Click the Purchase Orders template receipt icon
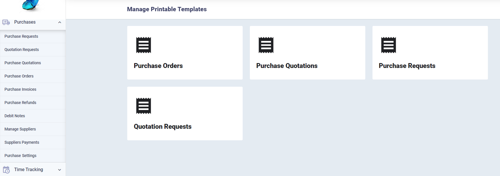The image size is (500, 176). [x=143, y=45]
